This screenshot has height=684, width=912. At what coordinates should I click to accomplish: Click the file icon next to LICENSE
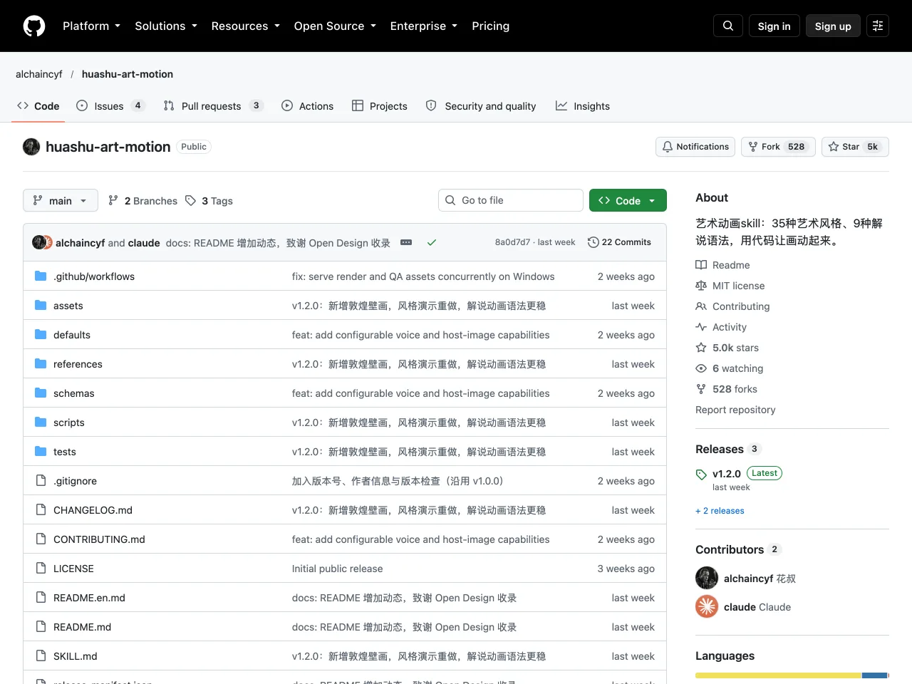pyautogui.click(x=41, y=568)
